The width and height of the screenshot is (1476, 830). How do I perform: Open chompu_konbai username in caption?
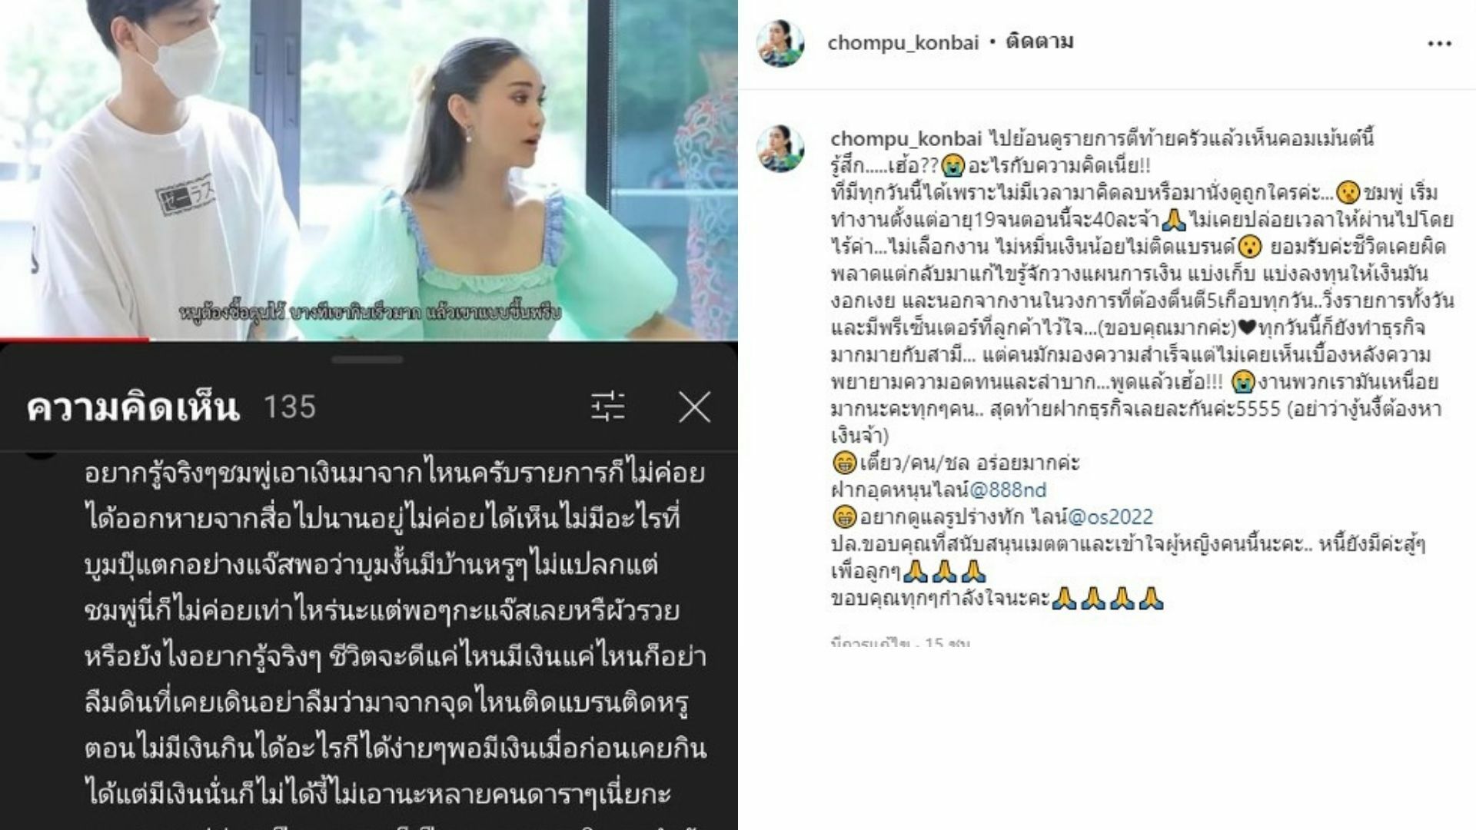(906, 139)
